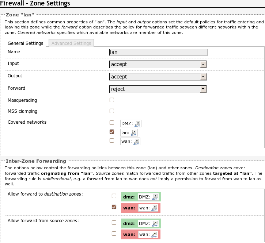This screenshot has height=243, width=265.
Task: Disable forward to wan destination zone
Action: point(114,207)
